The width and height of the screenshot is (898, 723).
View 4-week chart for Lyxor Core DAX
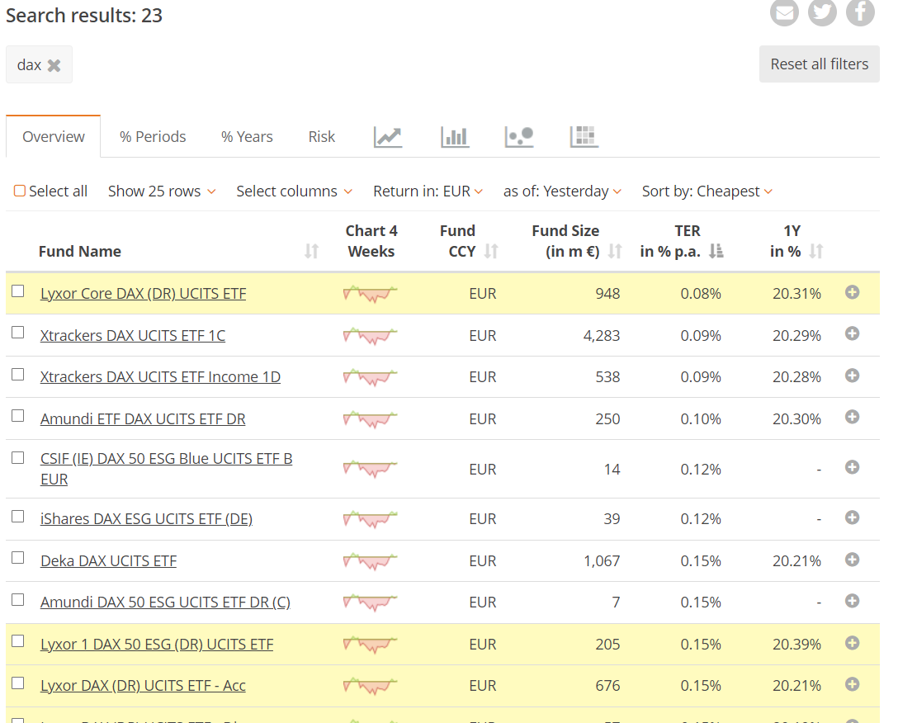click(x=370, y=294)
